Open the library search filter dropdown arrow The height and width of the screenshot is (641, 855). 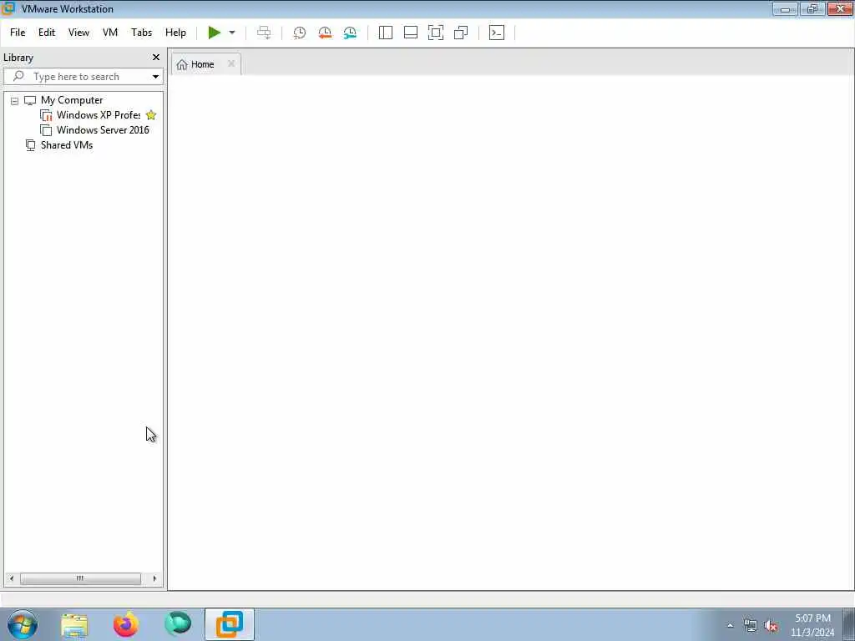coord(155,77)
